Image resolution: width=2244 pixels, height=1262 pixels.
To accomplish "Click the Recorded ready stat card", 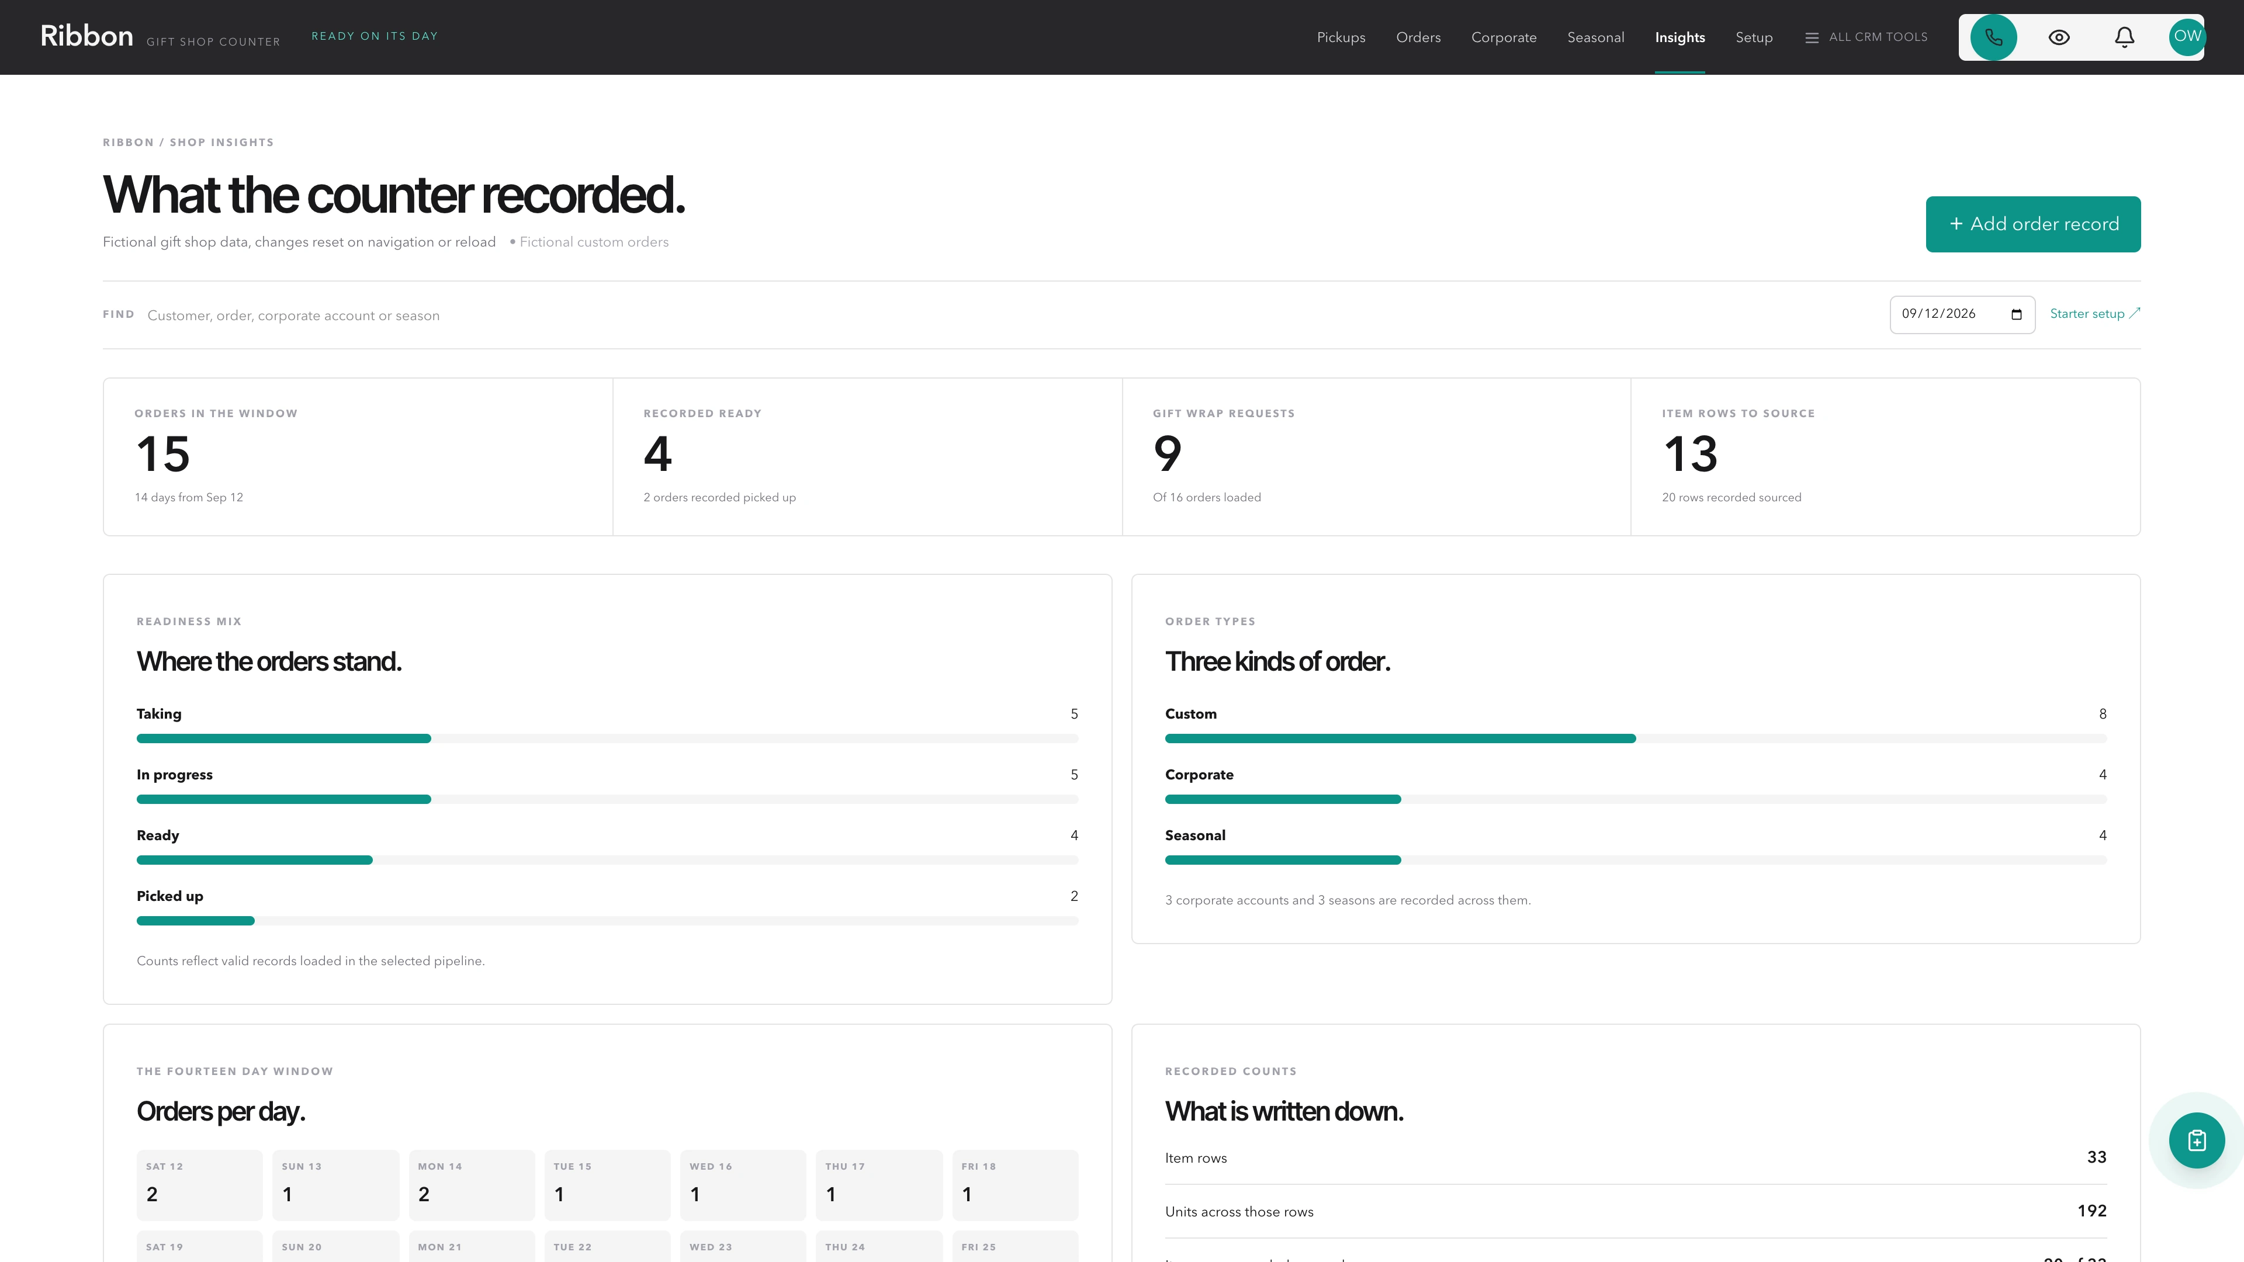I will [867, 456].
